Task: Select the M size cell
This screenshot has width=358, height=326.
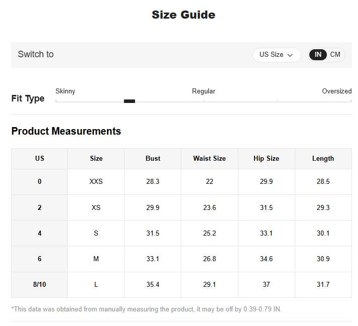Action: coord(96,259)
